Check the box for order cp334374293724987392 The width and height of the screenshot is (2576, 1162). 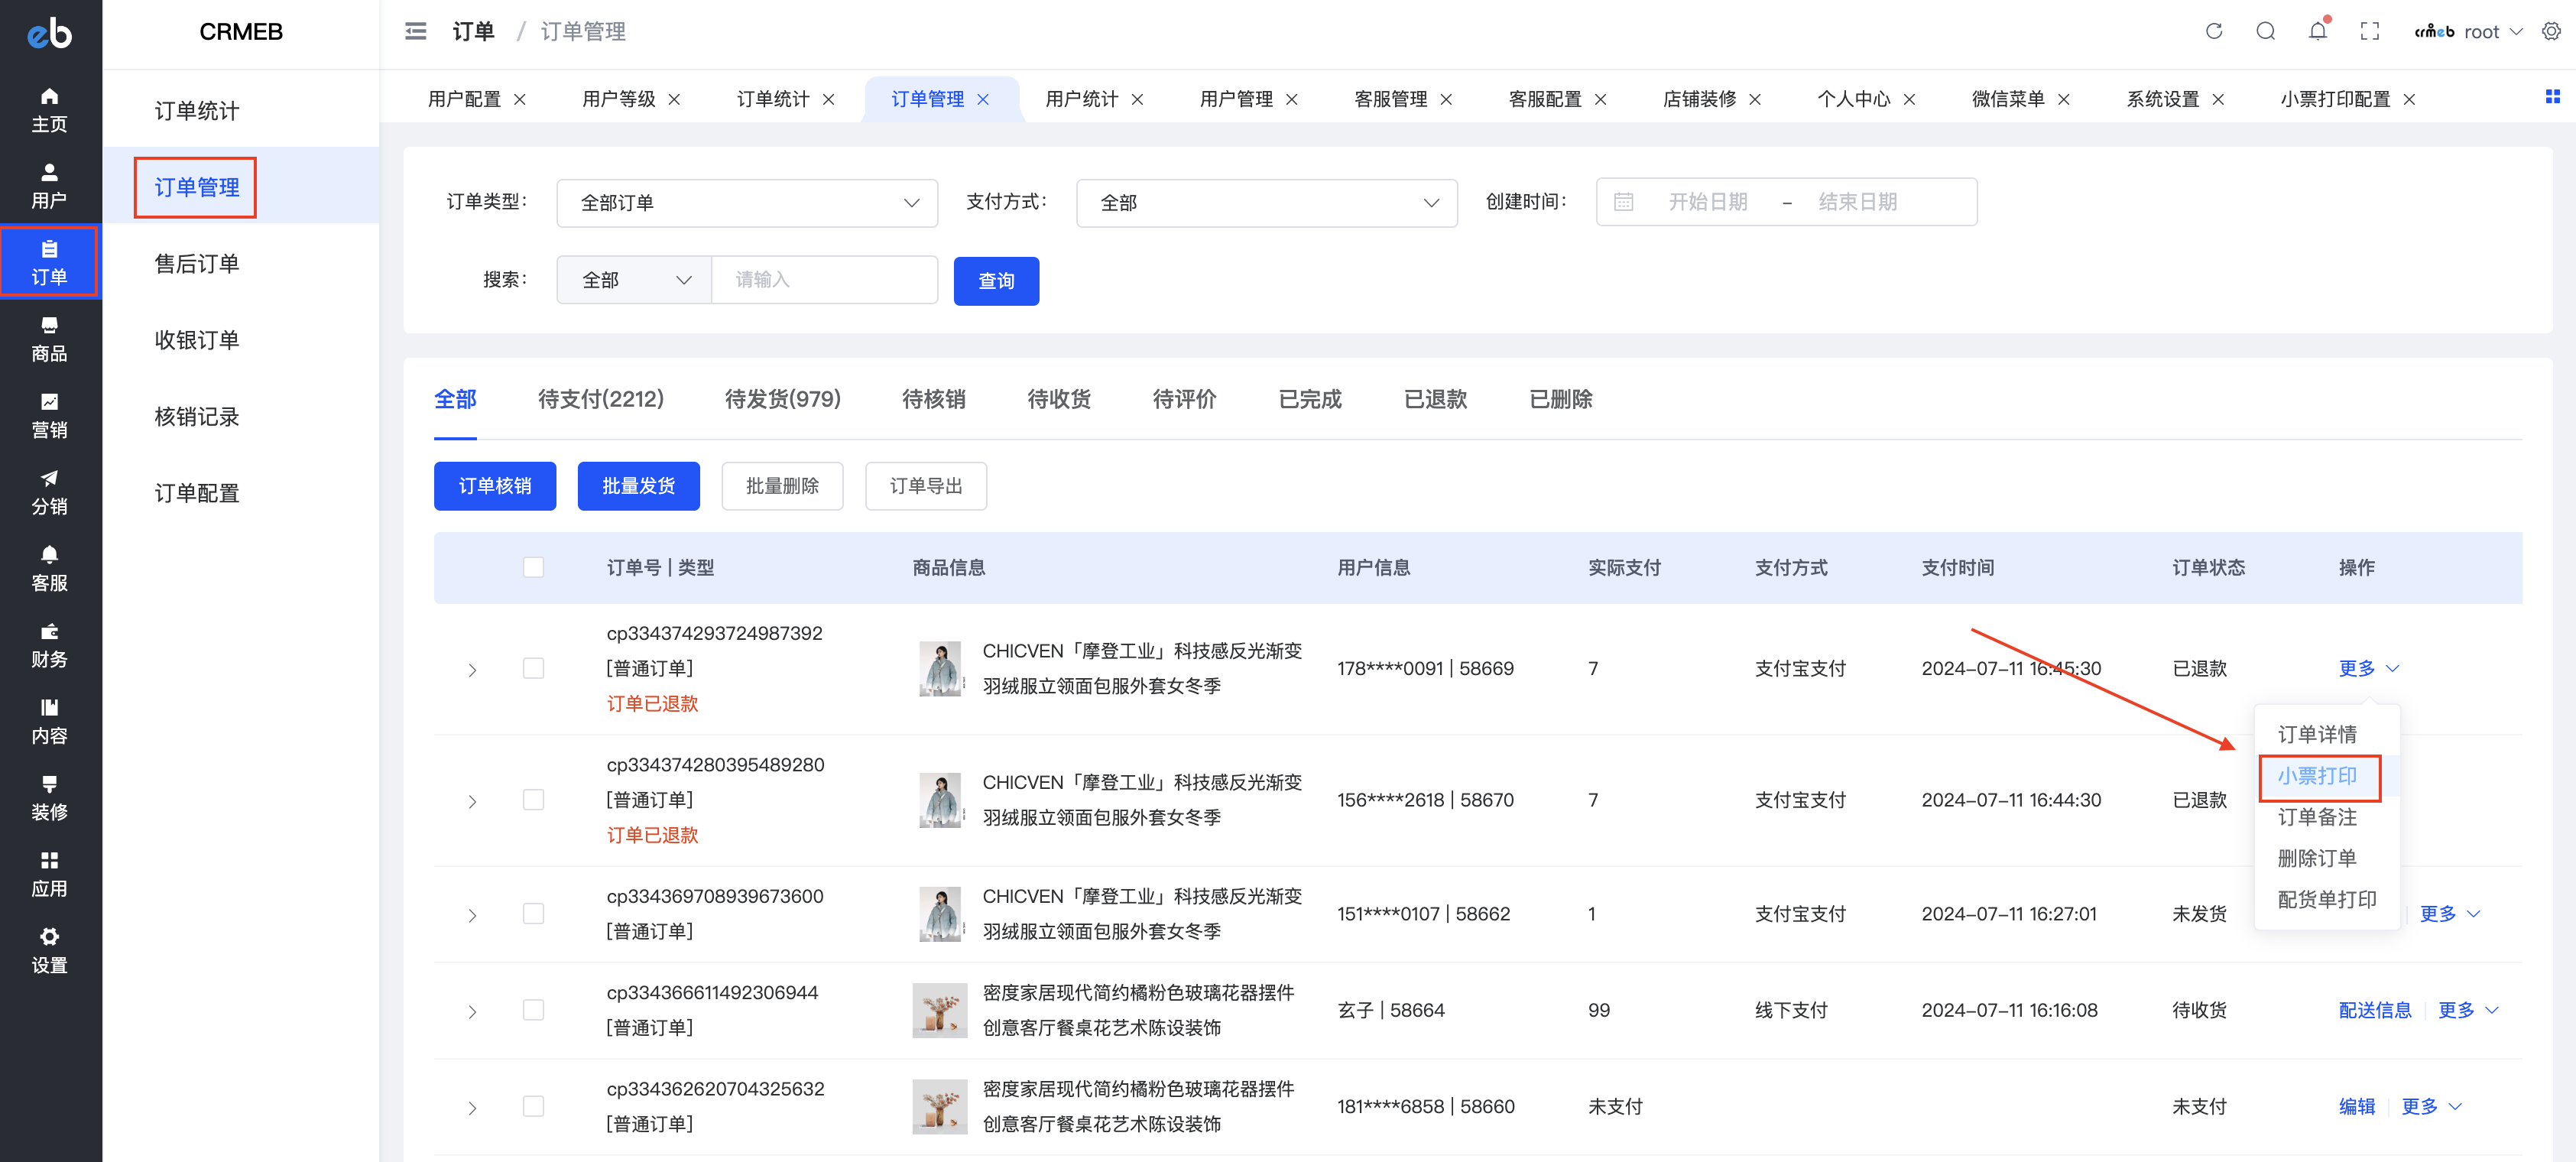[533, 668]
